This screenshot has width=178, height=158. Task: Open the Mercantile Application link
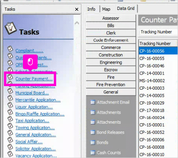pos(38,100)
